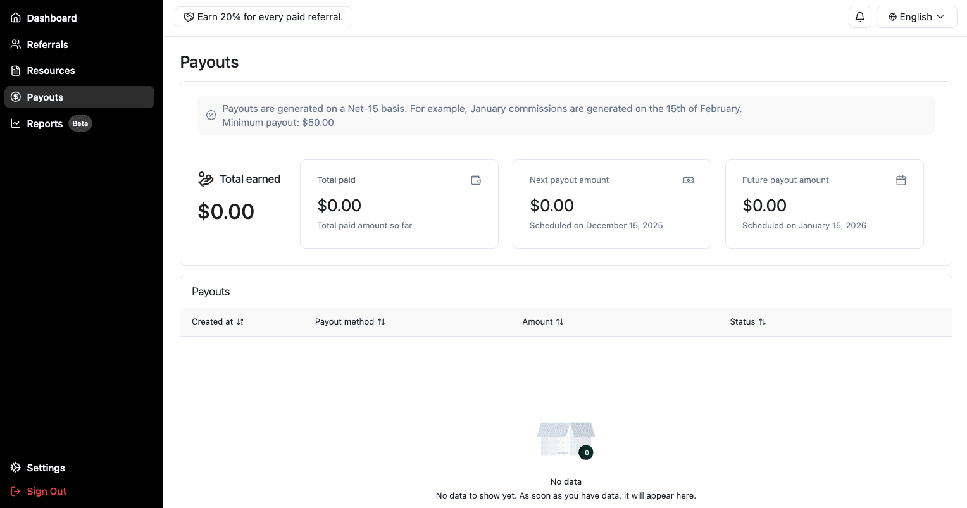
Task: Toggle sorting on the Status column
Action: 762,322
